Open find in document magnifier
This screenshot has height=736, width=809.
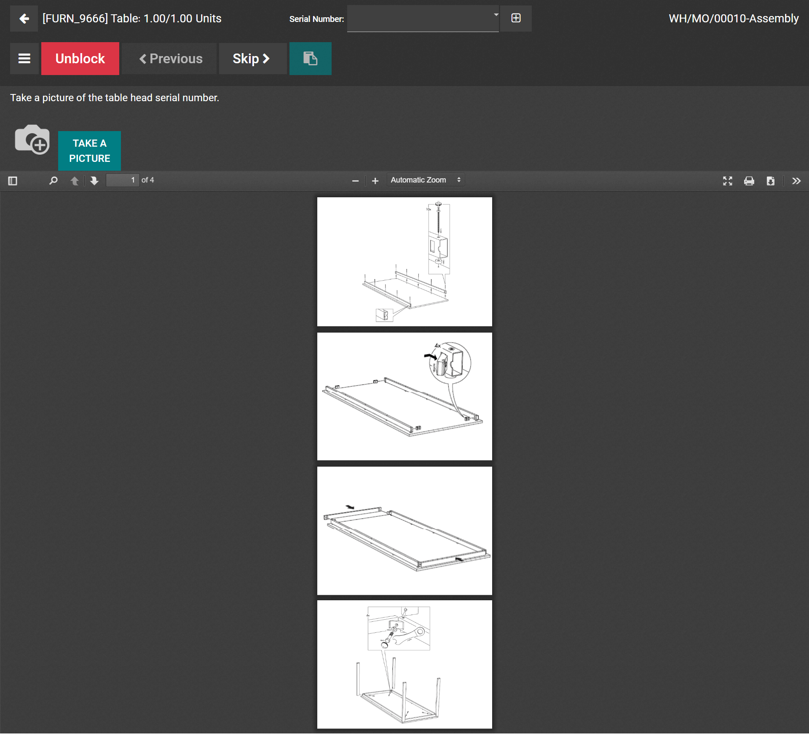coord(53,181)
